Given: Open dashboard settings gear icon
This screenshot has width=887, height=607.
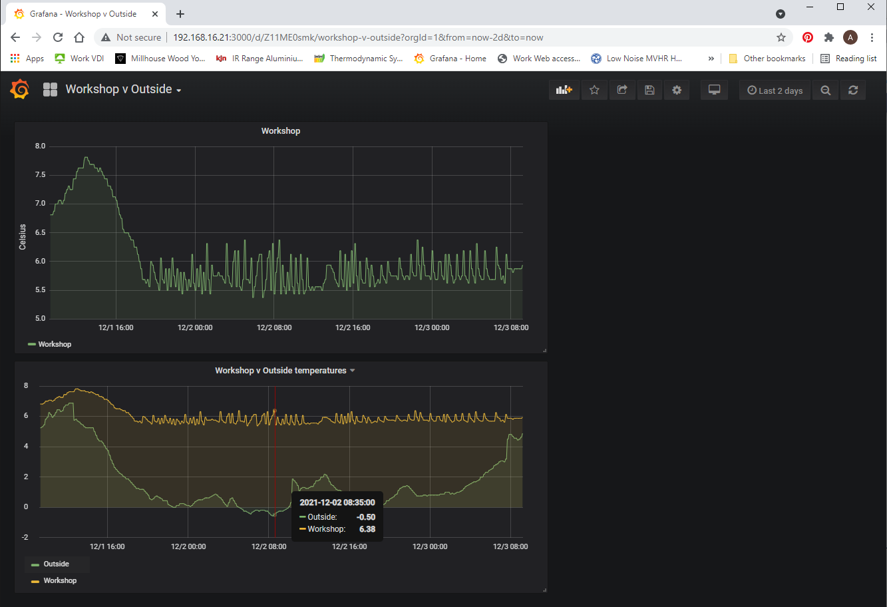Looking at the screenshot, I should (677, 91).
